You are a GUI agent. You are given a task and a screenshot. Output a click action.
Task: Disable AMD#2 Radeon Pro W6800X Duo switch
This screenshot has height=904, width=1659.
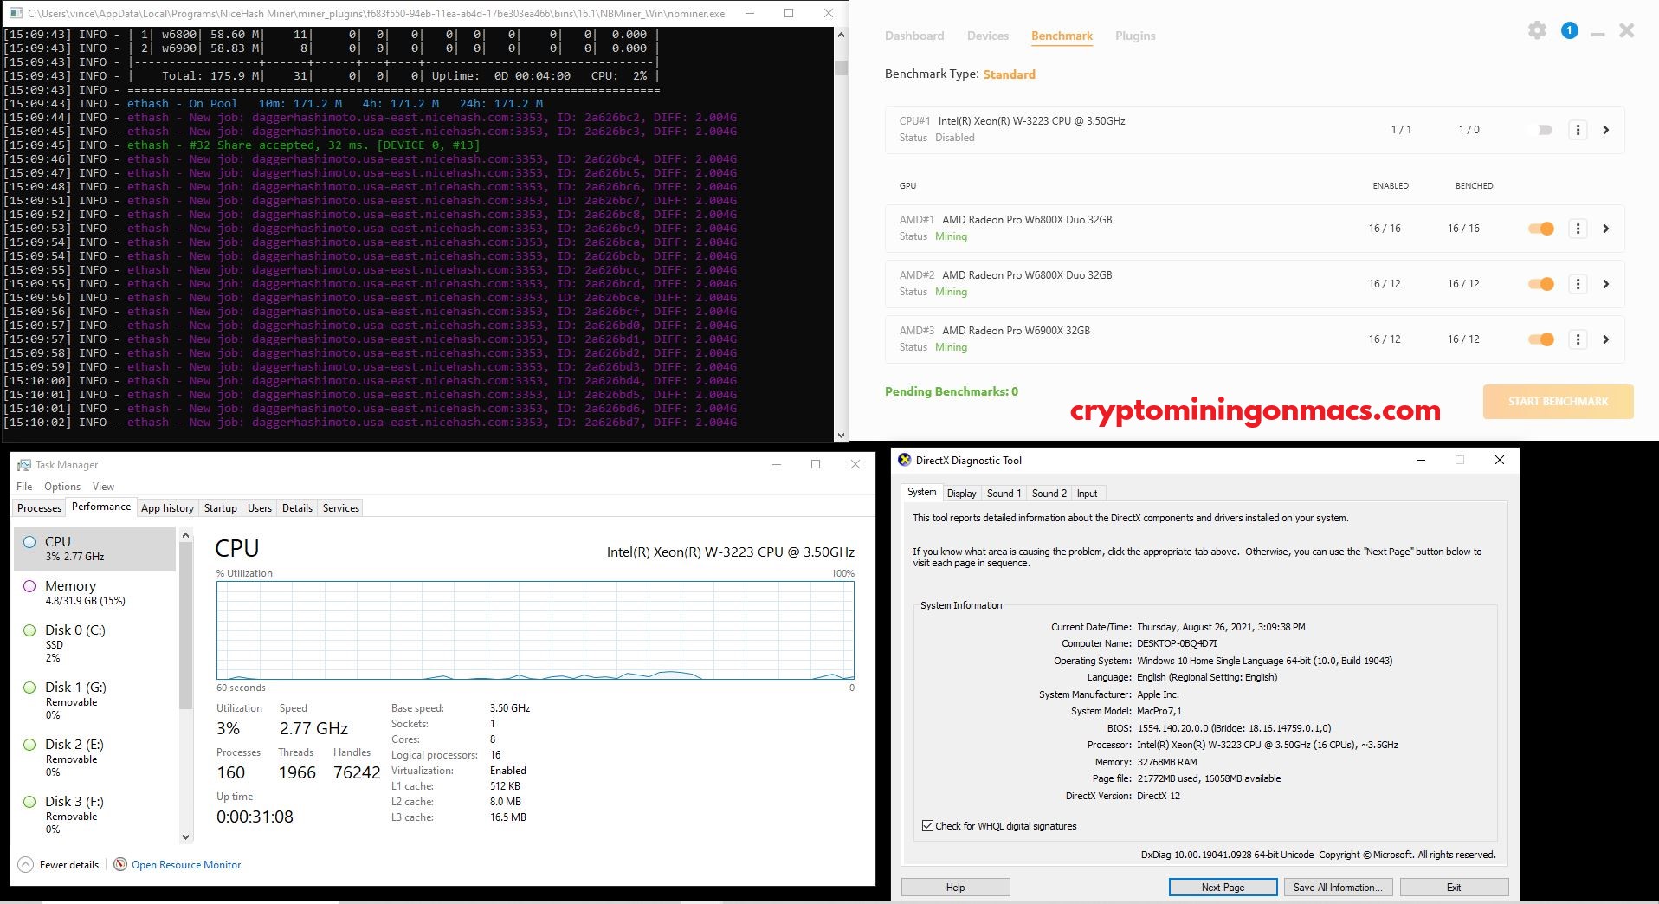point(1541,284)
